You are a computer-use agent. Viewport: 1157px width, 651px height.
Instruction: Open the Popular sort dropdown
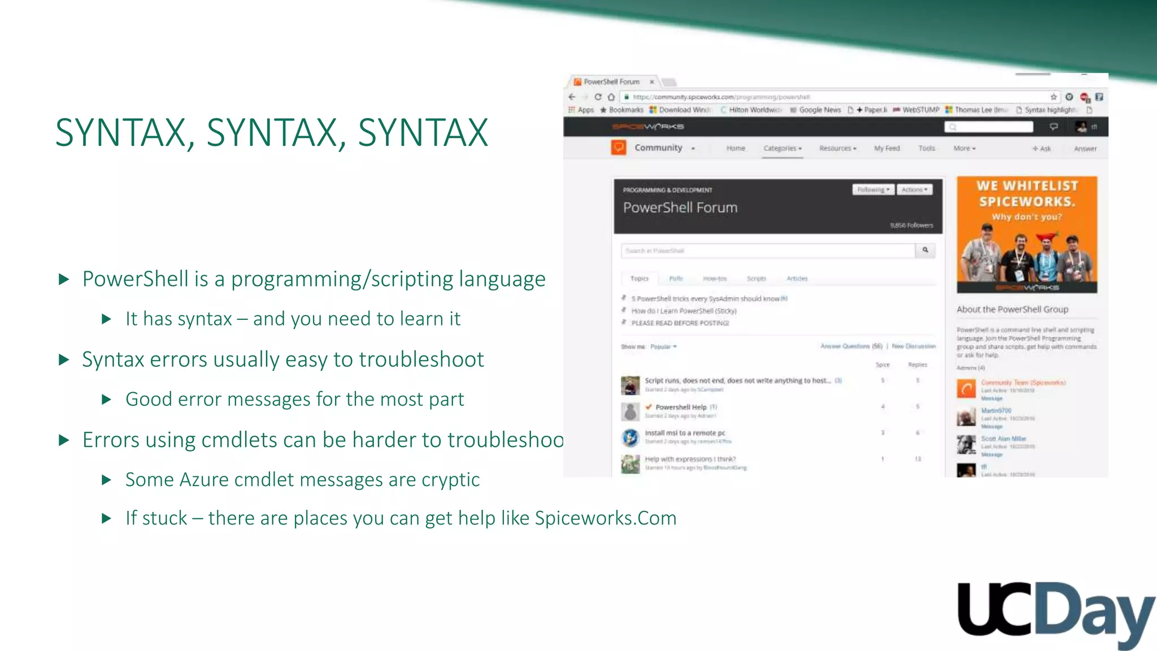pos(663,346)
